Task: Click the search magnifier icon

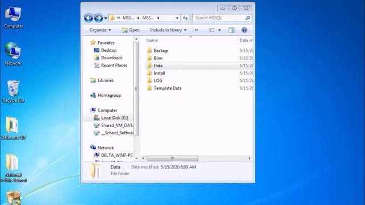Action: (x=248, y=18)
